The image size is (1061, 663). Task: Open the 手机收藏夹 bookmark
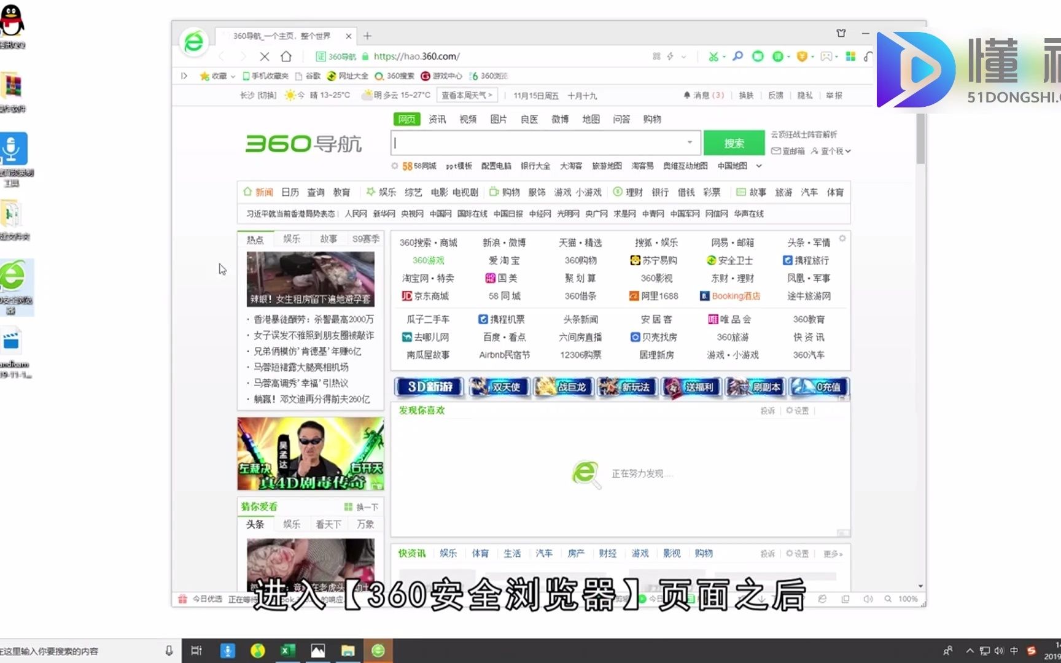point(265,76)
